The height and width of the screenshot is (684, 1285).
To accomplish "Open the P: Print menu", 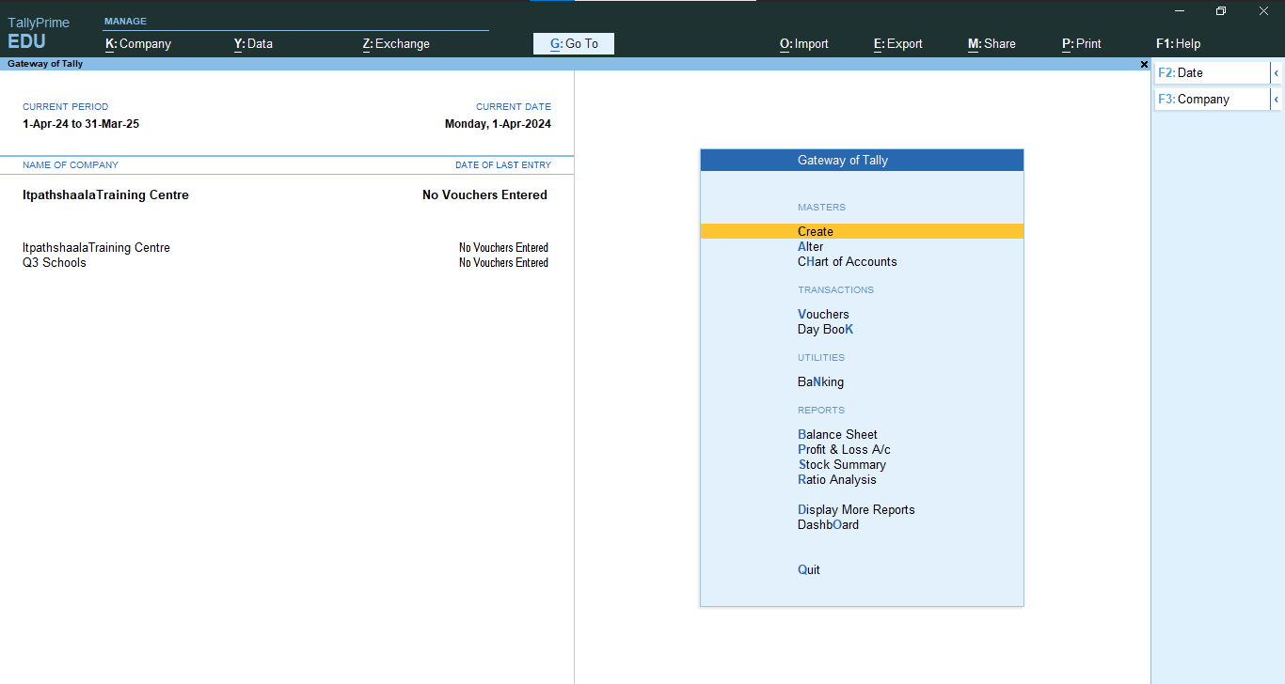I will coord(1082,43).
